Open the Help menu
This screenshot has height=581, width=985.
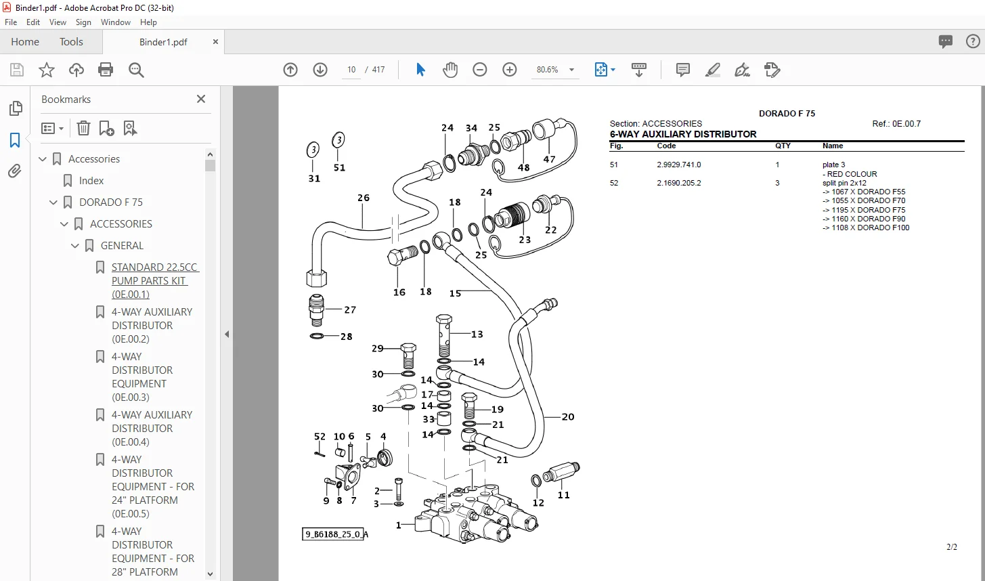[x=148, y=22]
